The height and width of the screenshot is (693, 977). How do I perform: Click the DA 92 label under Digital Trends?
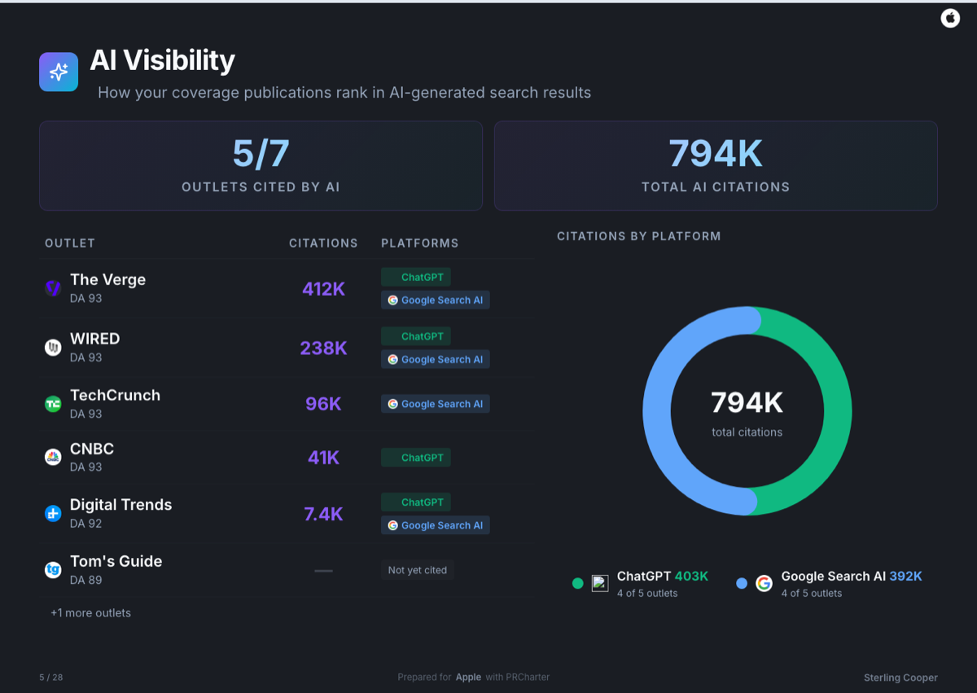click(x=85, y=524)
